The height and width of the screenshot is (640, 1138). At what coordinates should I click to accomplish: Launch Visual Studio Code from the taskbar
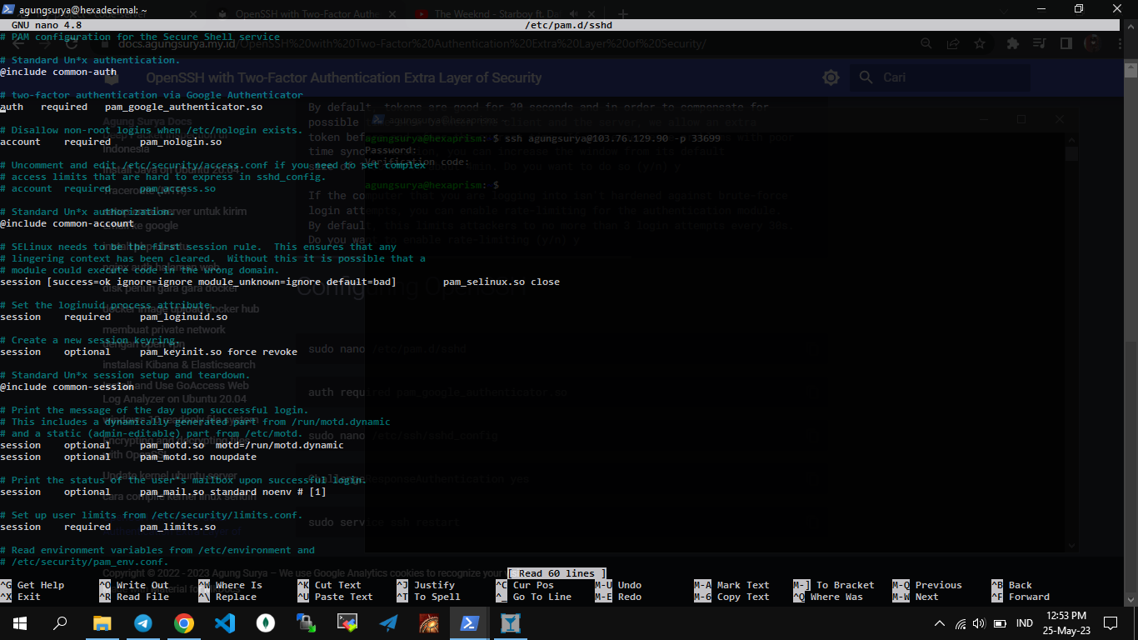point(225,622)
